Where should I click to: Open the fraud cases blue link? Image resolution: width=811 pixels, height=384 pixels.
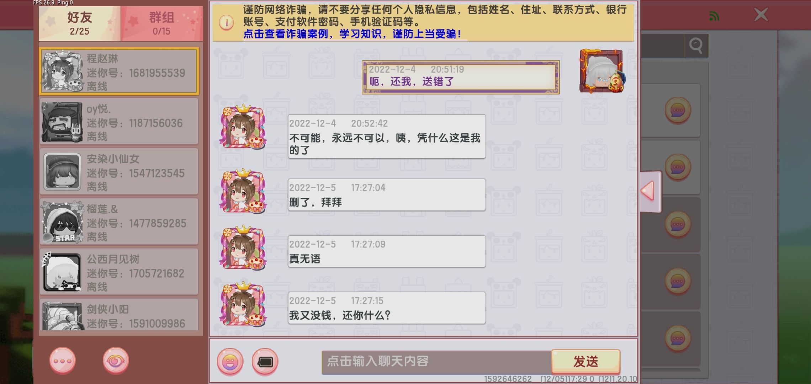pyautogui.click(x=353, y=34)
